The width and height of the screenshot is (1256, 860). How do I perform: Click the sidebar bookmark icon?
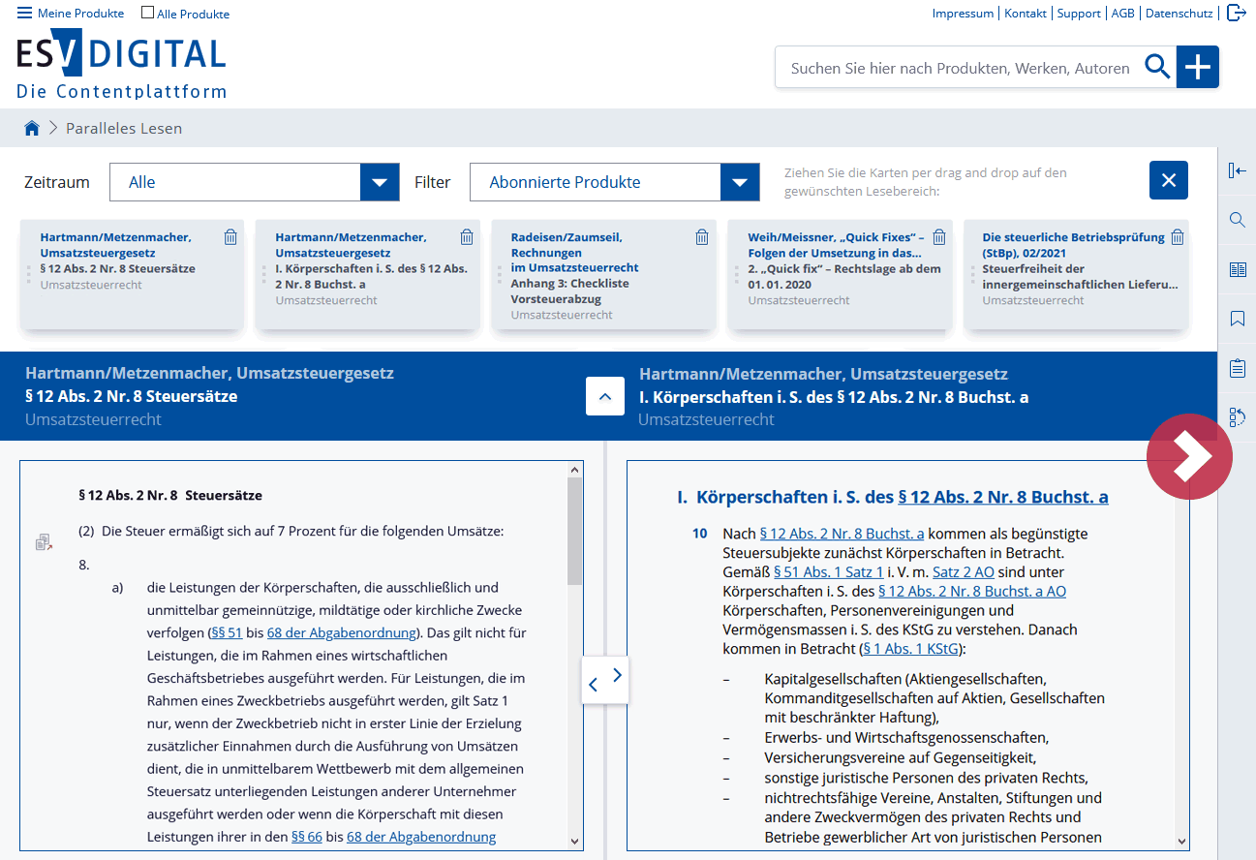[x=1237, y=319]
